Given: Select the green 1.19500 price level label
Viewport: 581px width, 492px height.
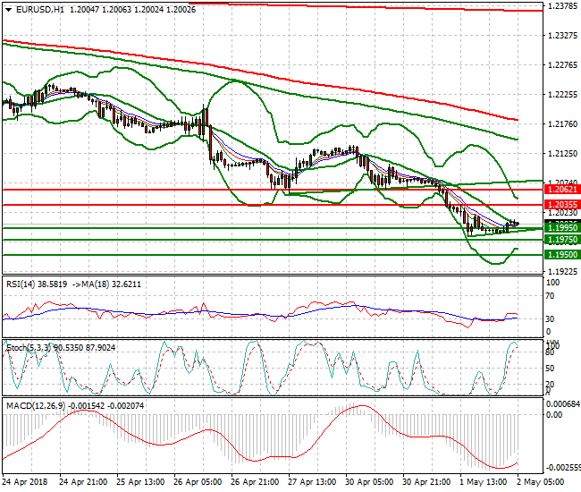Looking at the screenshot, I should pyautogui.click(x=562, y=254).
